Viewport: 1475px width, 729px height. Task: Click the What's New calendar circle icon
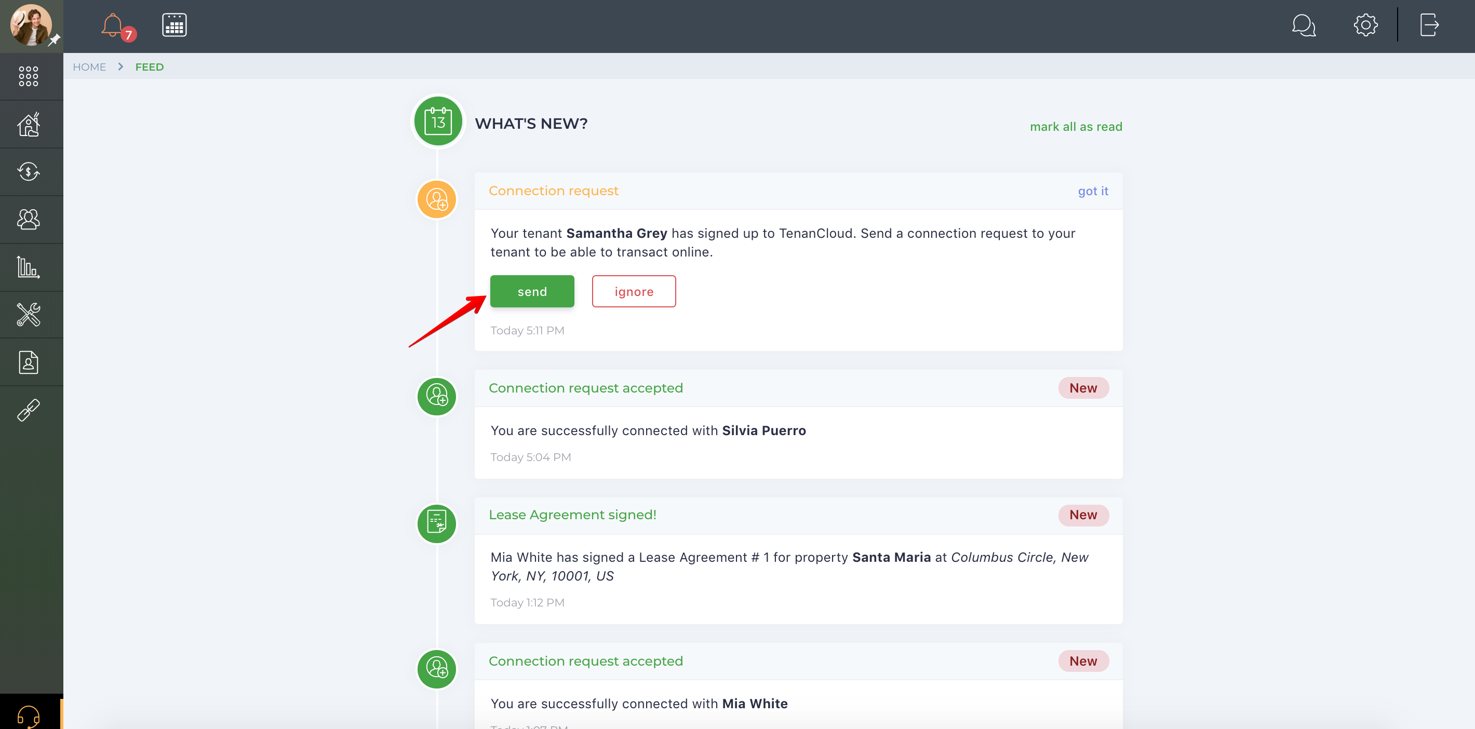(x=437, y=122)
